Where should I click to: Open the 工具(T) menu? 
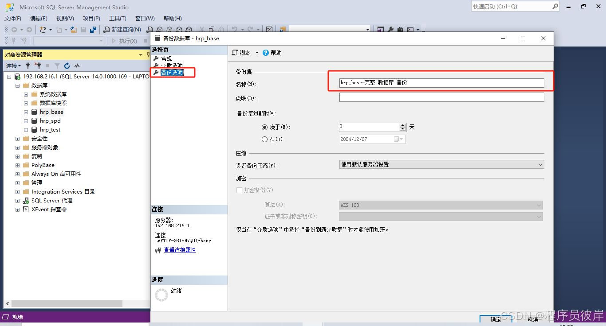point(117,18)
